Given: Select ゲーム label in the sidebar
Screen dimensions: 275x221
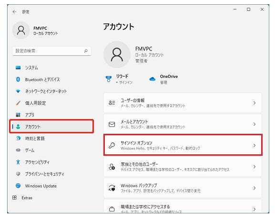Looking at the screenshot, I should click(30, 151).
